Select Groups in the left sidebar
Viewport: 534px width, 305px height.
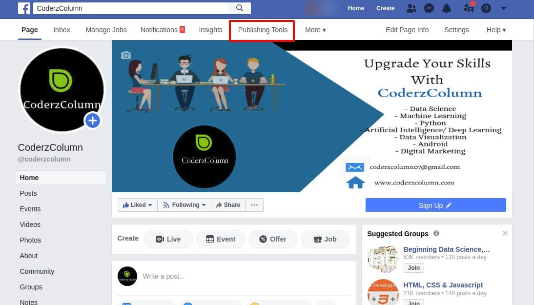tap(31, 287)
